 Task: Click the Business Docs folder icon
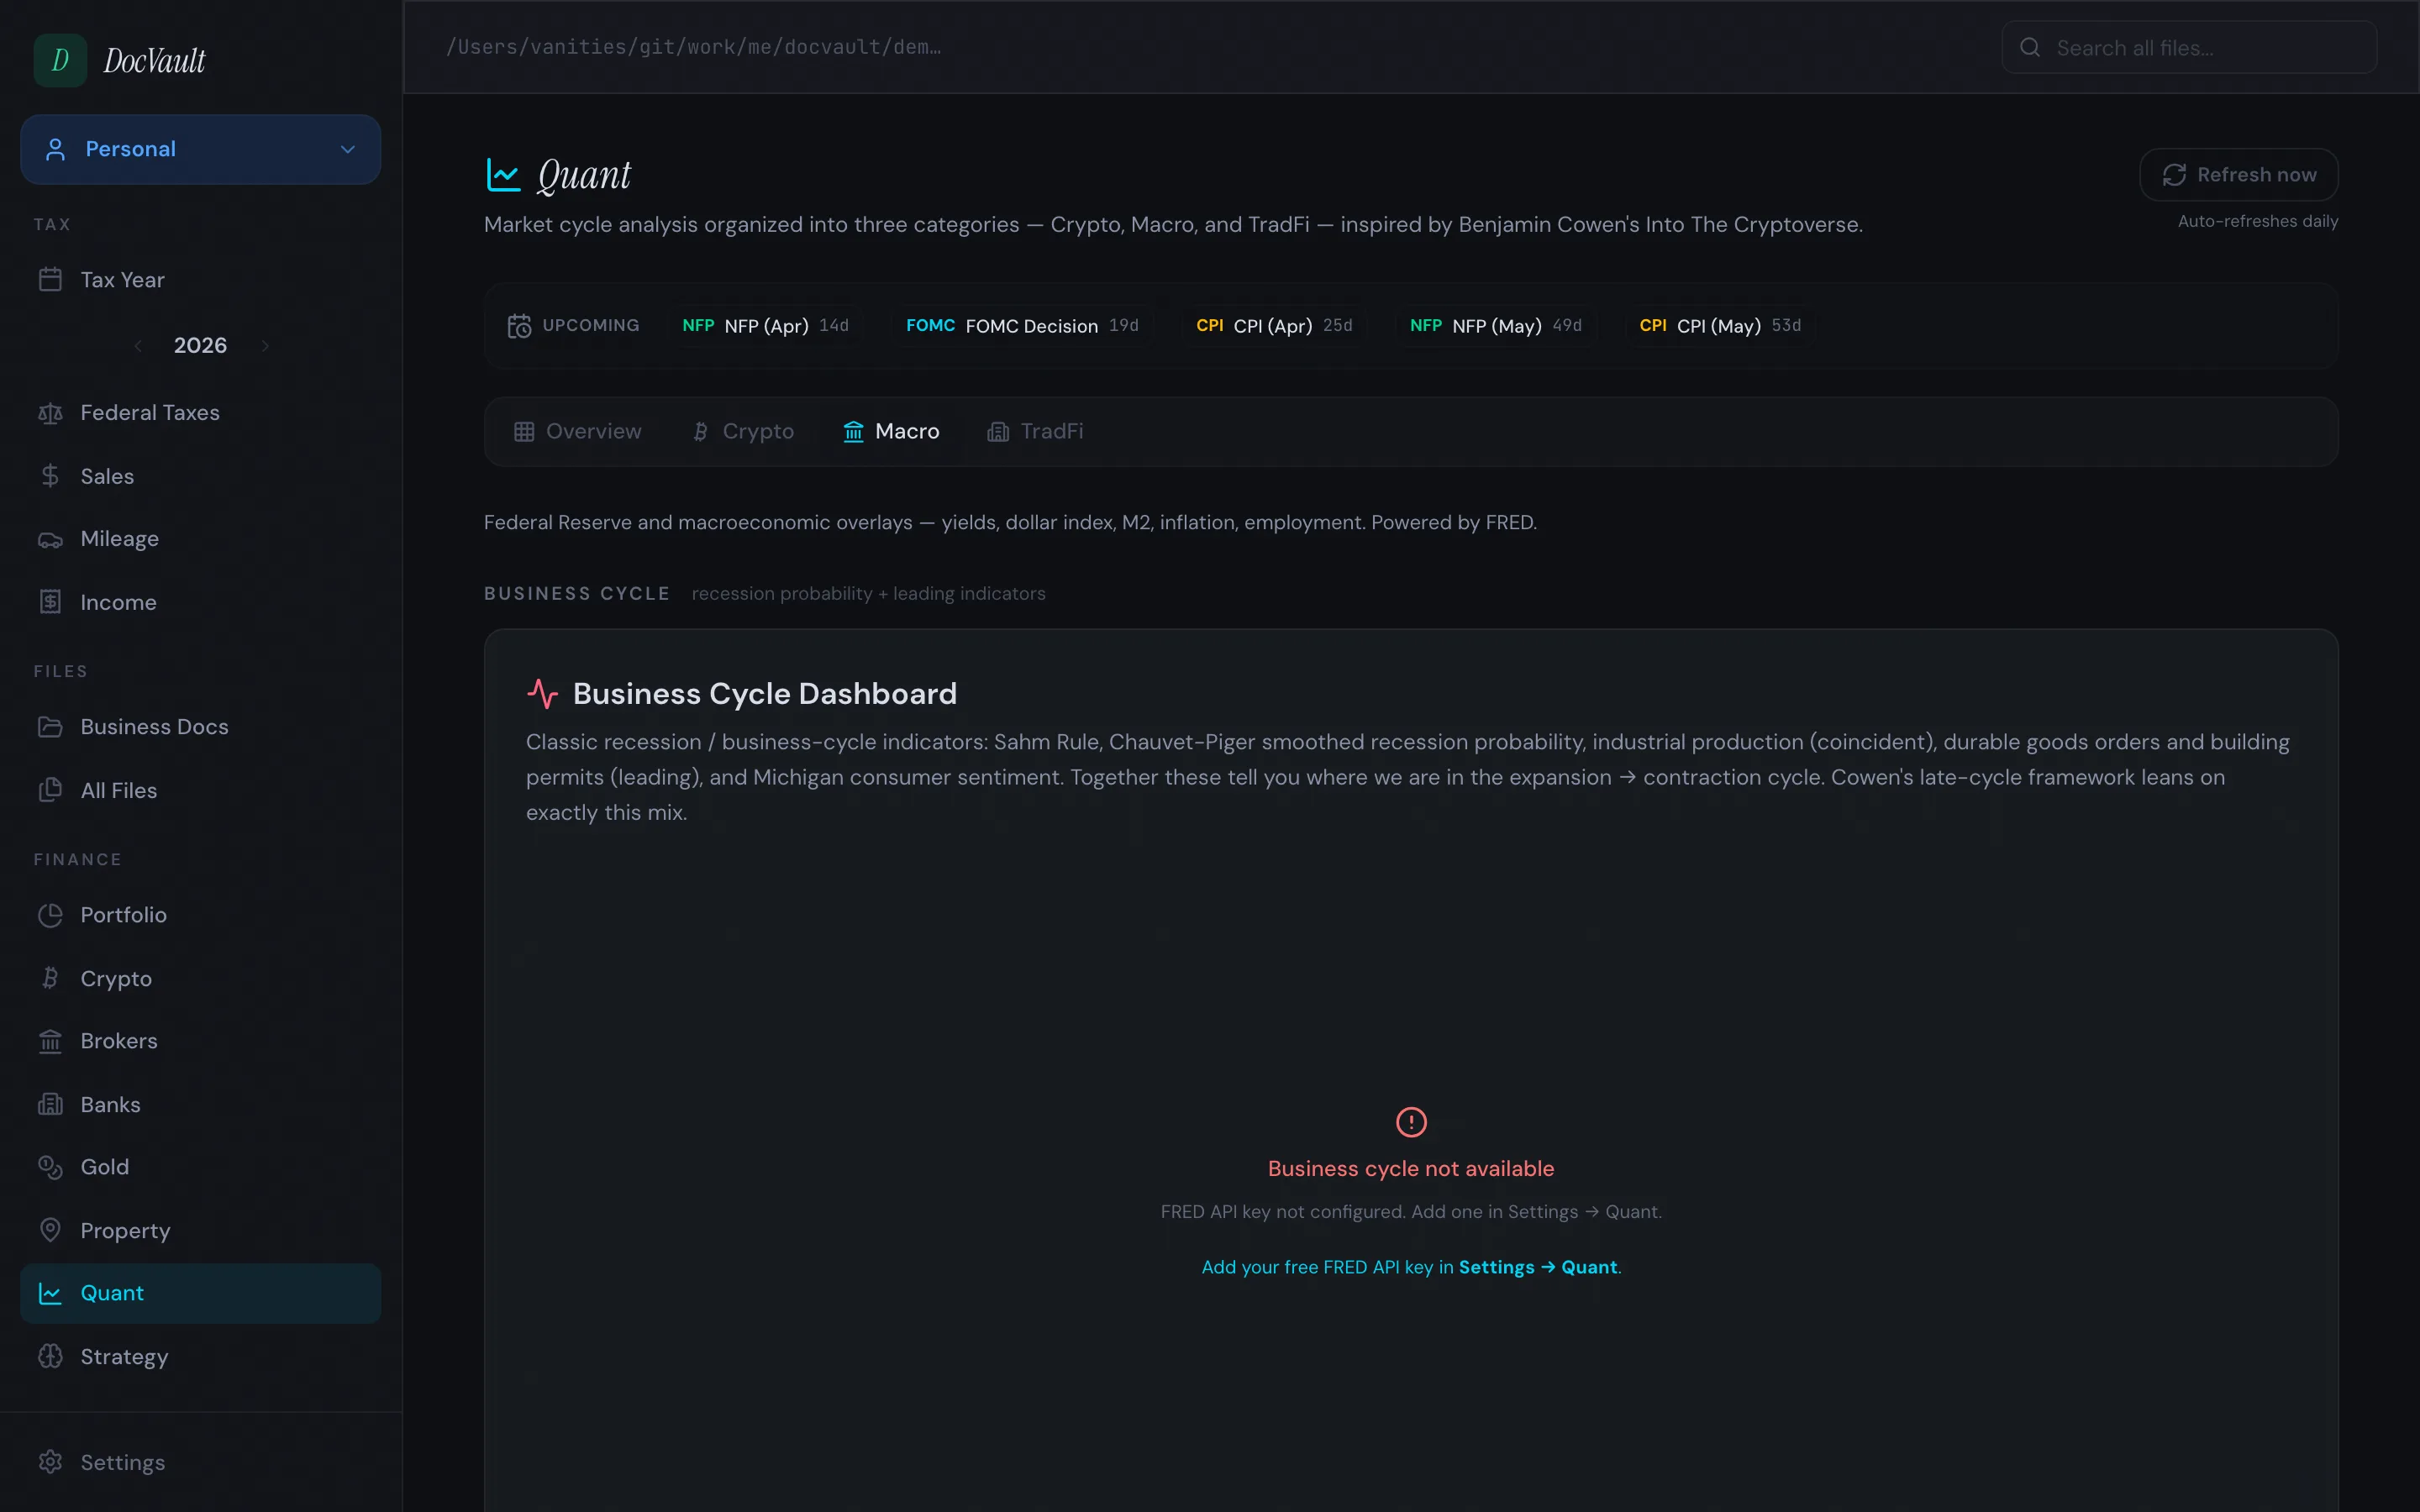pos(50,727)
